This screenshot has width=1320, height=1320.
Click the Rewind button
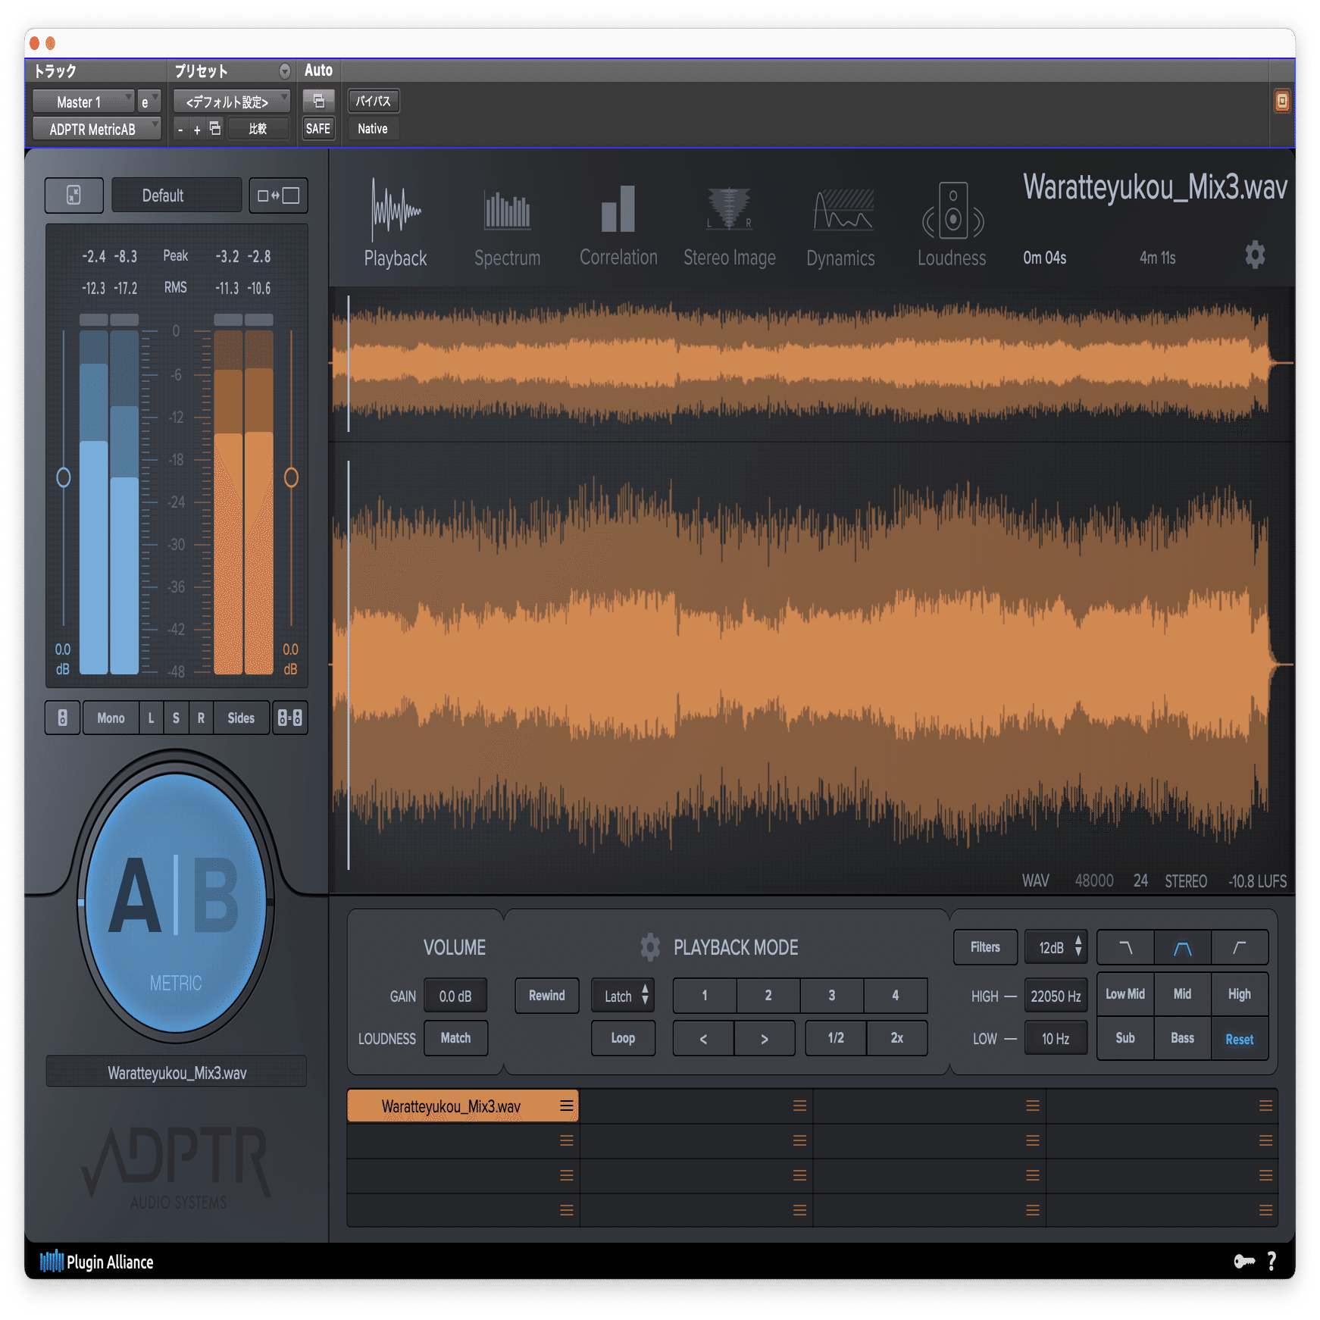(x=546, y=996)
